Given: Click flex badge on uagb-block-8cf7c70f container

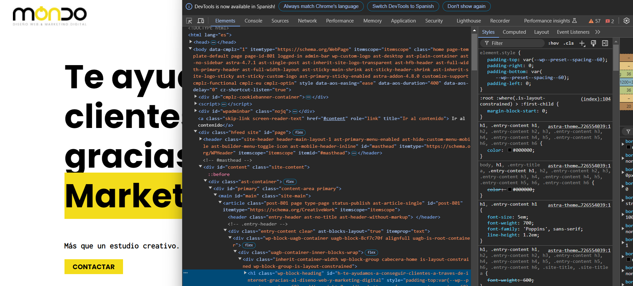Looking at the screenshot, I should click(249, 245).
